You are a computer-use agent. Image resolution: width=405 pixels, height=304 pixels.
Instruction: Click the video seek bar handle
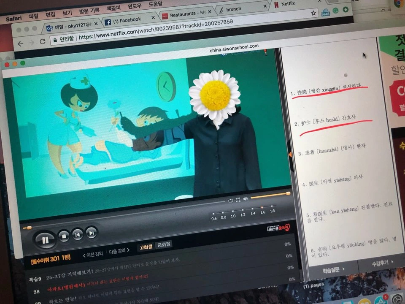pos(29,228)
